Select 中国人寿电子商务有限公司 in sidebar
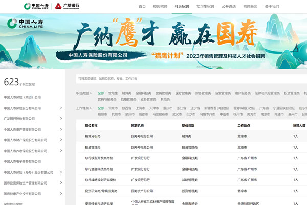This screenshot has height=205, width=307. click(23, 161)
